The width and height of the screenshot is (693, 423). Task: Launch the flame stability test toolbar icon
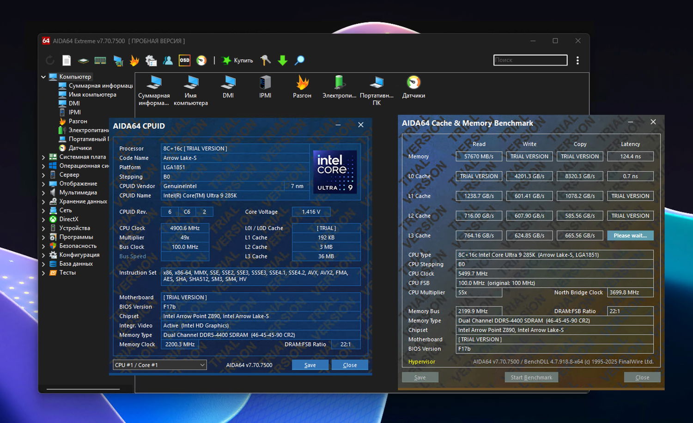tap(134, 60)
